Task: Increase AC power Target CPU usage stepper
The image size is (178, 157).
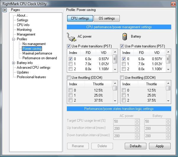Action: tap(137, 120)
